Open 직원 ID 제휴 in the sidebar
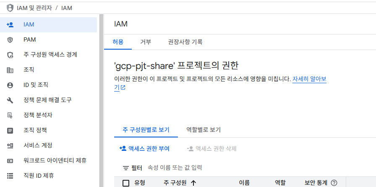Screen dimensions: 376x187 click(48, 176)
